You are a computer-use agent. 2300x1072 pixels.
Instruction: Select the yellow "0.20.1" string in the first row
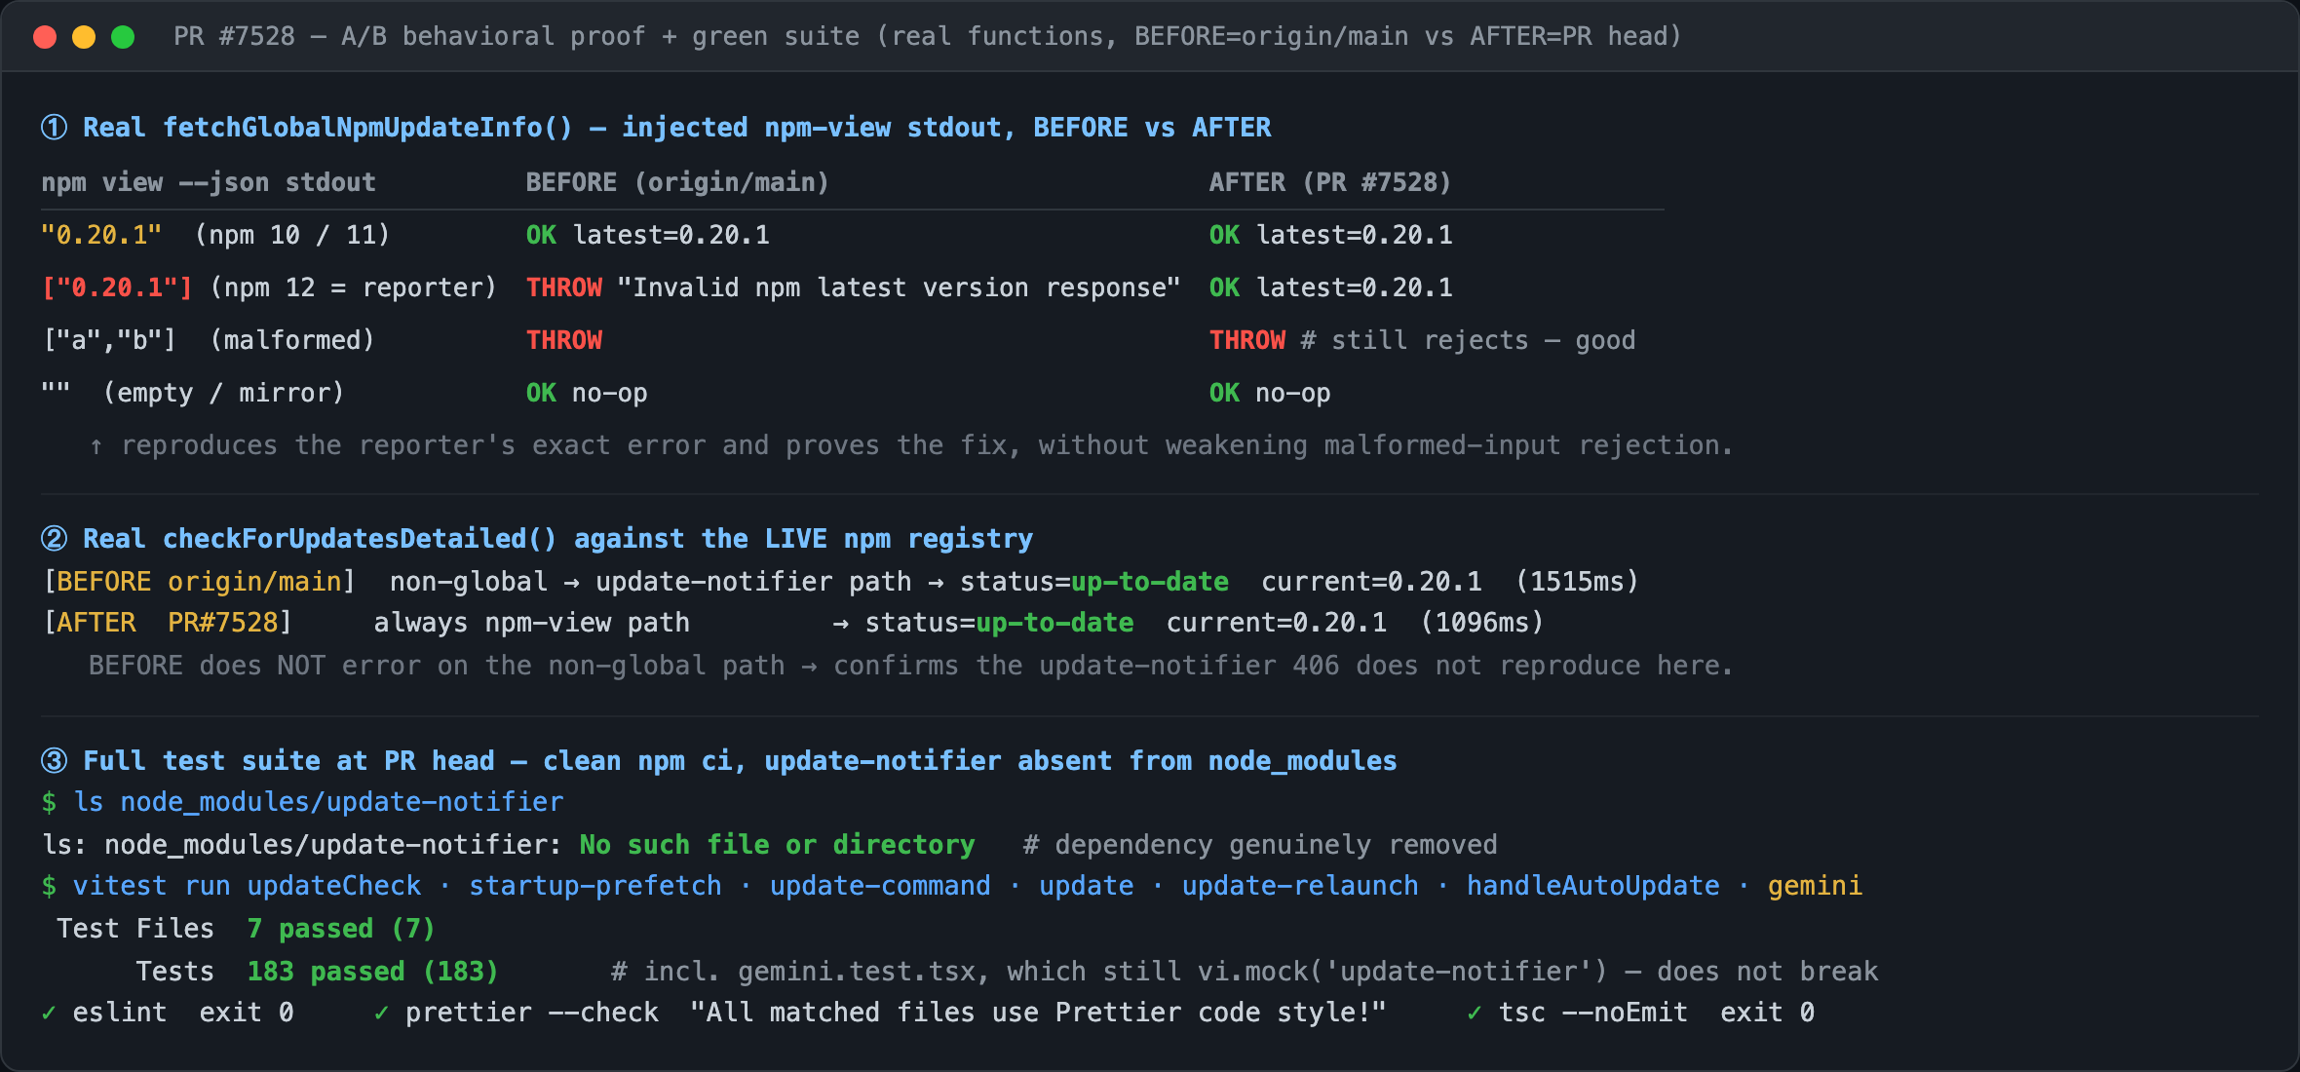coord(101,235)
